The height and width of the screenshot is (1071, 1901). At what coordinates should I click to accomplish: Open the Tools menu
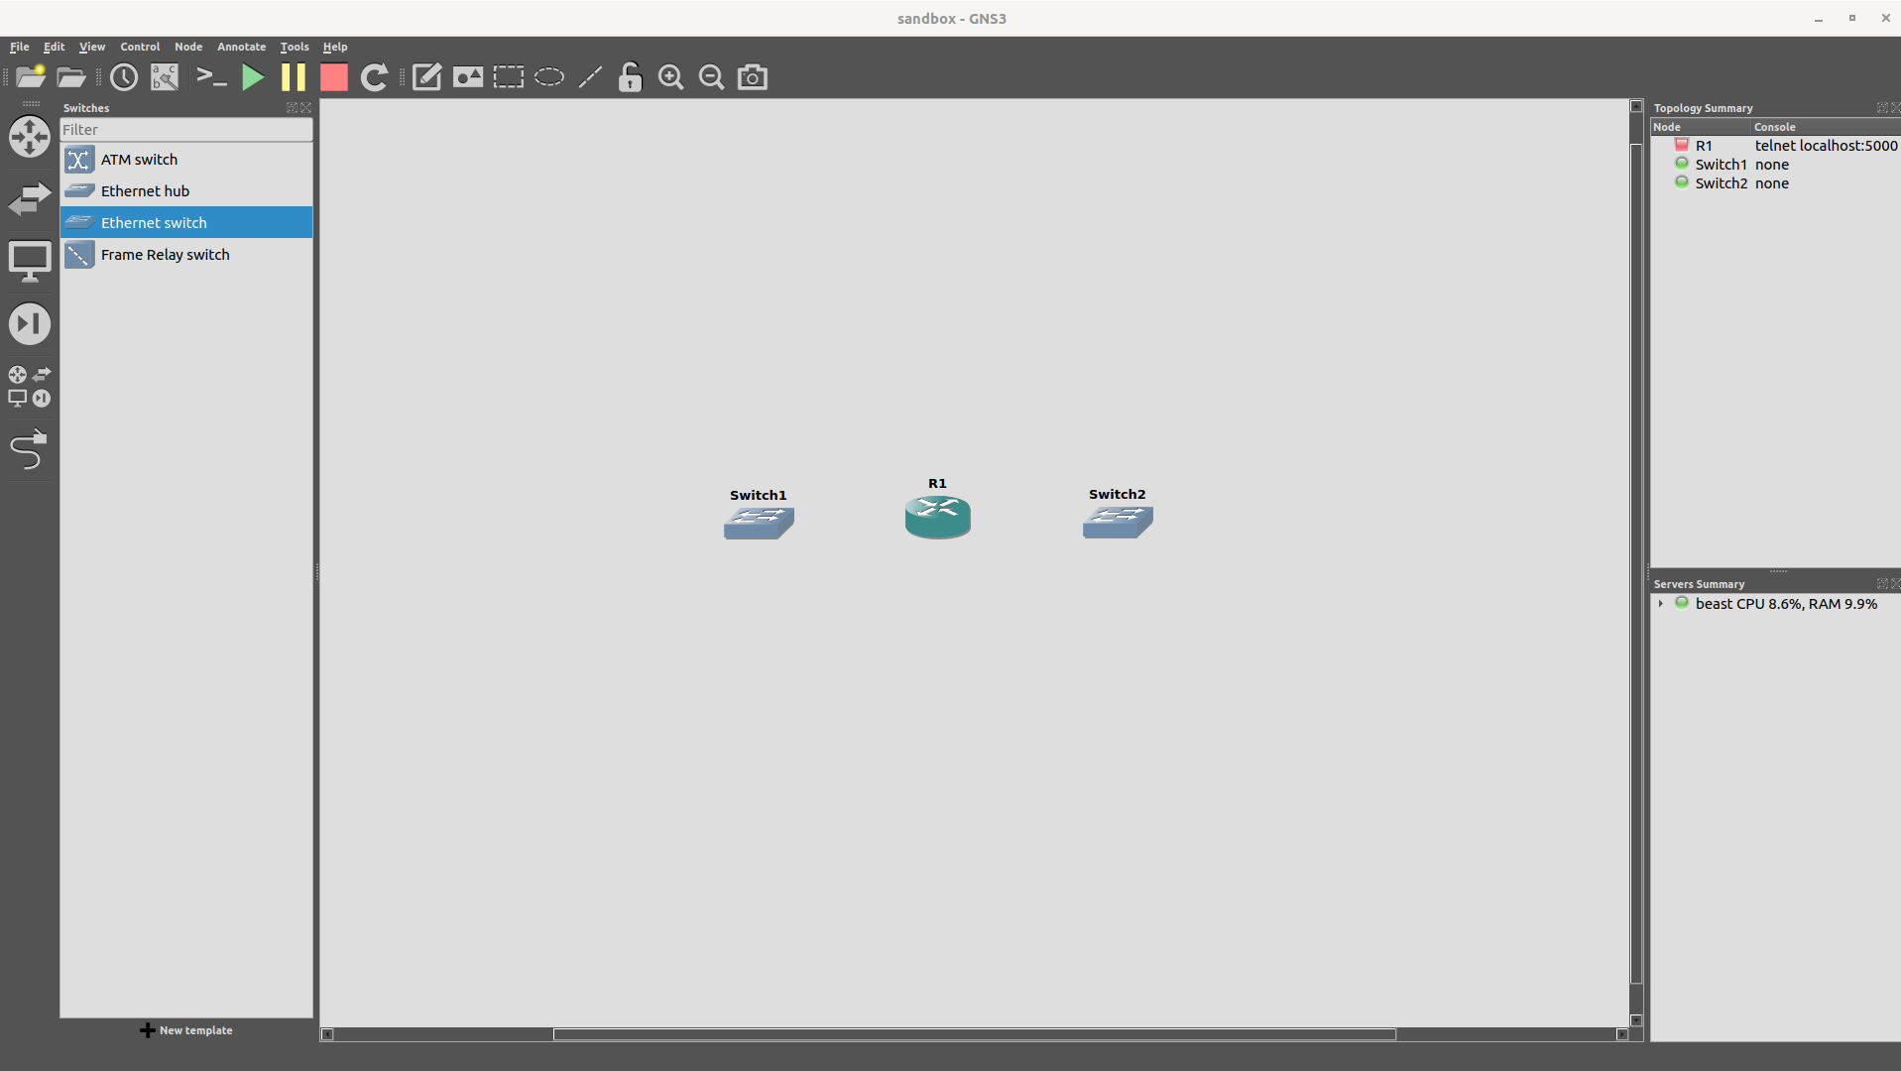pyautogui.click(x=295, y=47)
